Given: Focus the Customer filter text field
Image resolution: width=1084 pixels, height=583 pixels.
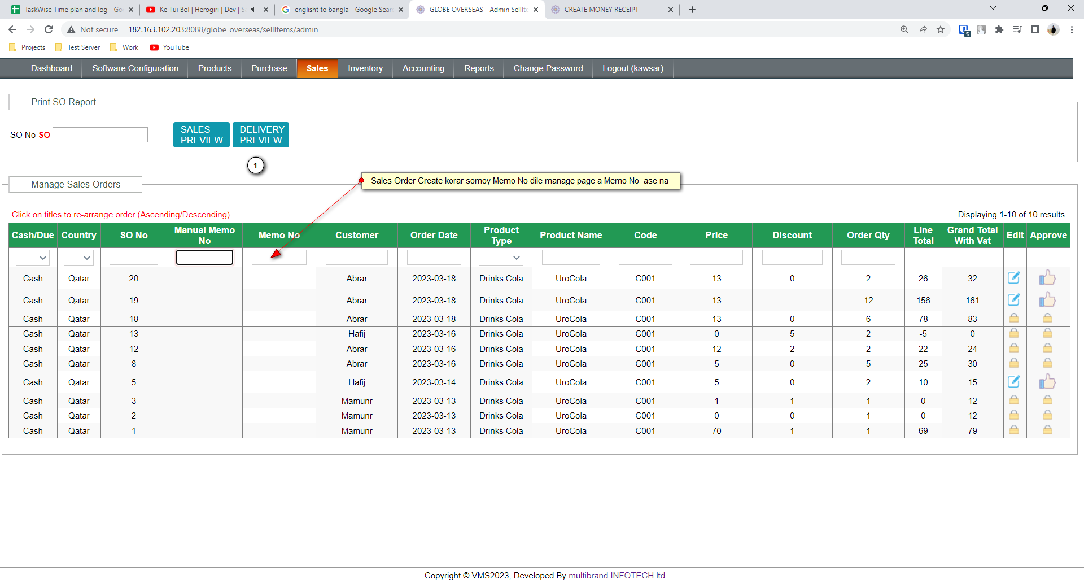Looking at the screenshot, I should coord(356,258).
